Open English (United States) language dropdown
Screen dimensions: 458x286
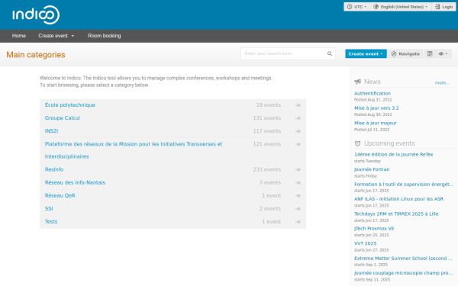pos(402,7)
